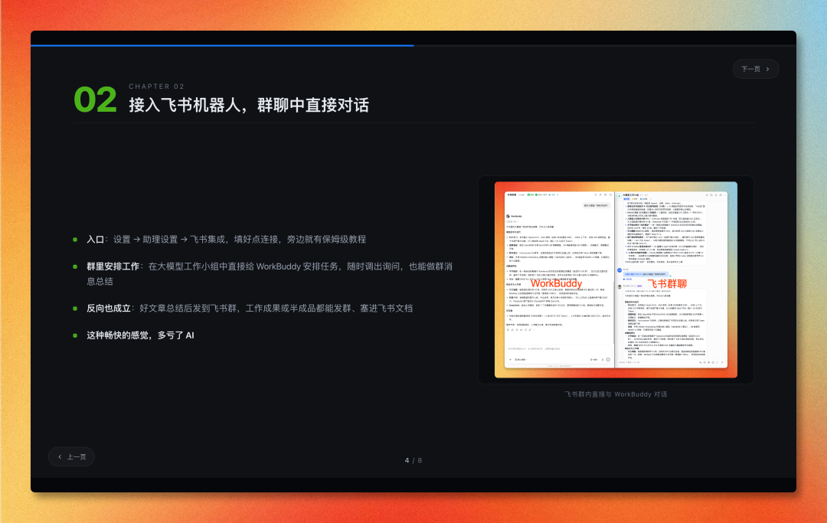Click the line 这种畅快的感觉，多亏了 AI
The height and width of the screenshot is (523, 827).
(140, 335)
